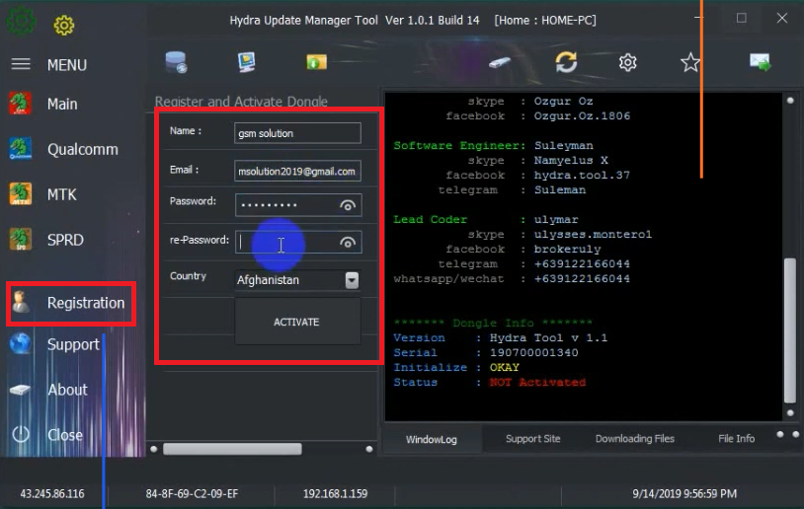Click the ACTIVATE button
Screen dimensions: 804x509
point(297,322)
